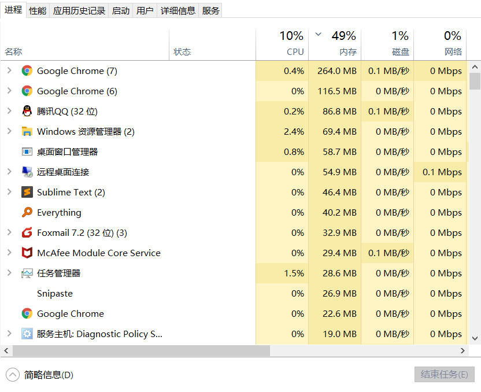Expand the 腾讯QQ (32 位) process
Screen dimensions: 481x392
tap(9, 111)
